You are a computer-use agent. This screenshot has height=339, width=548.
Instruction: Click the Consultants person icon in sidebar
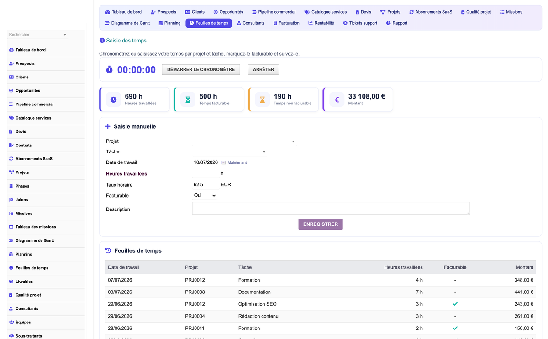pyautogui.click(x=11, y=308)
